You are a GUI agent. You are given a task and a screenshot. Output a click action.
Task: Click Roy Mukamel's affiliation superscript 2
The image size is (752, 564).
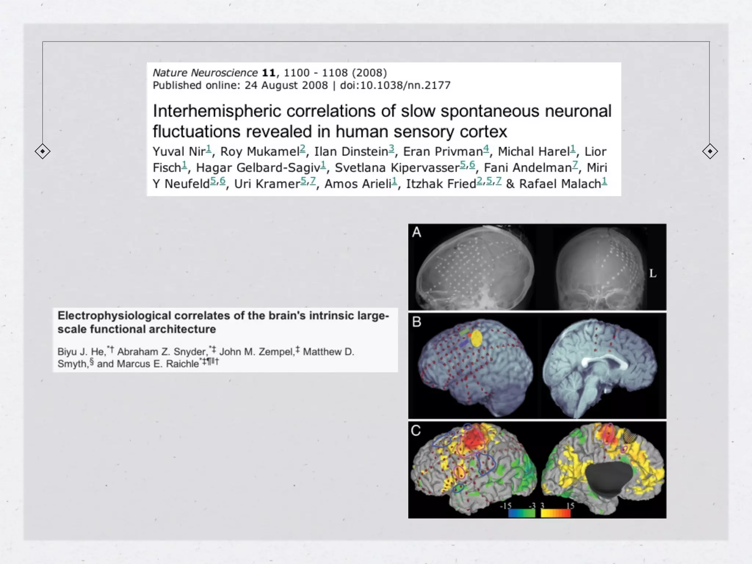(x=302, y=148)
